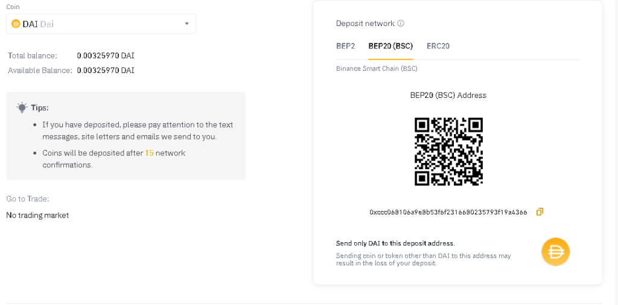Click the highlighted 15 confirmations number

(x=149, y=153)
